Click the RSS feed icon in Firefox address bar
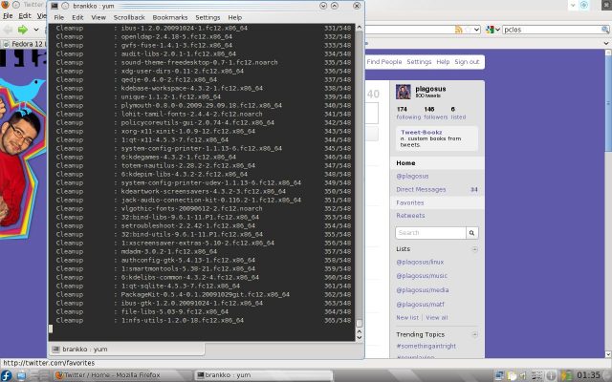 (459, 30)
